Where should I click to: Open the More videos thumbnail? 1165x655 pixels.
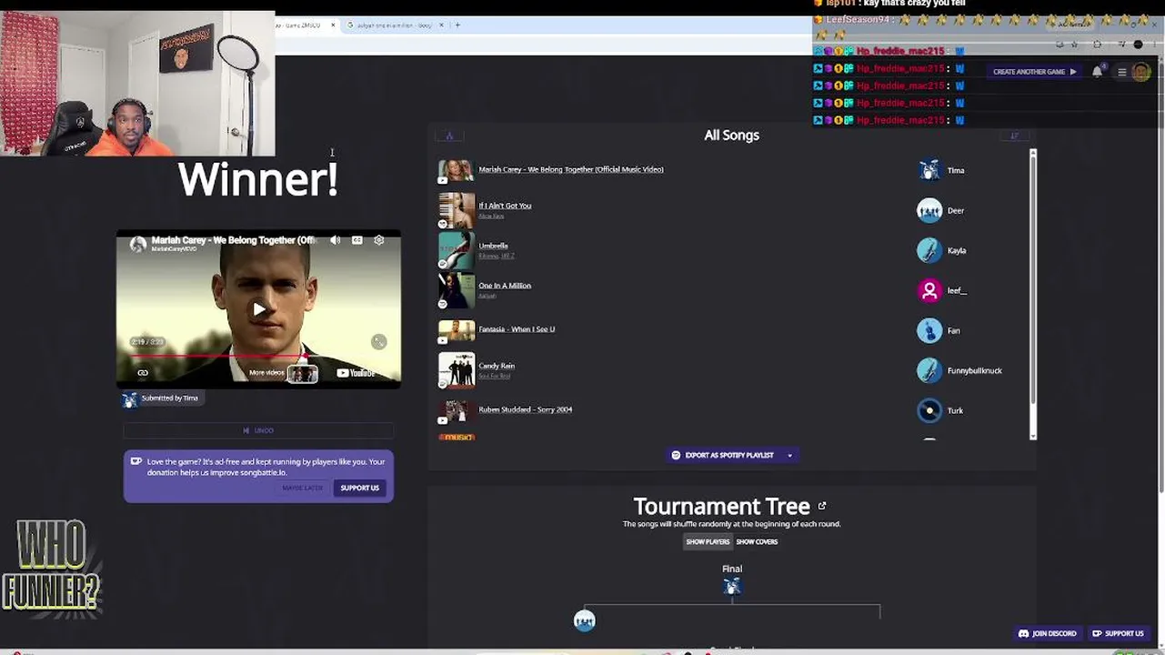303,373
